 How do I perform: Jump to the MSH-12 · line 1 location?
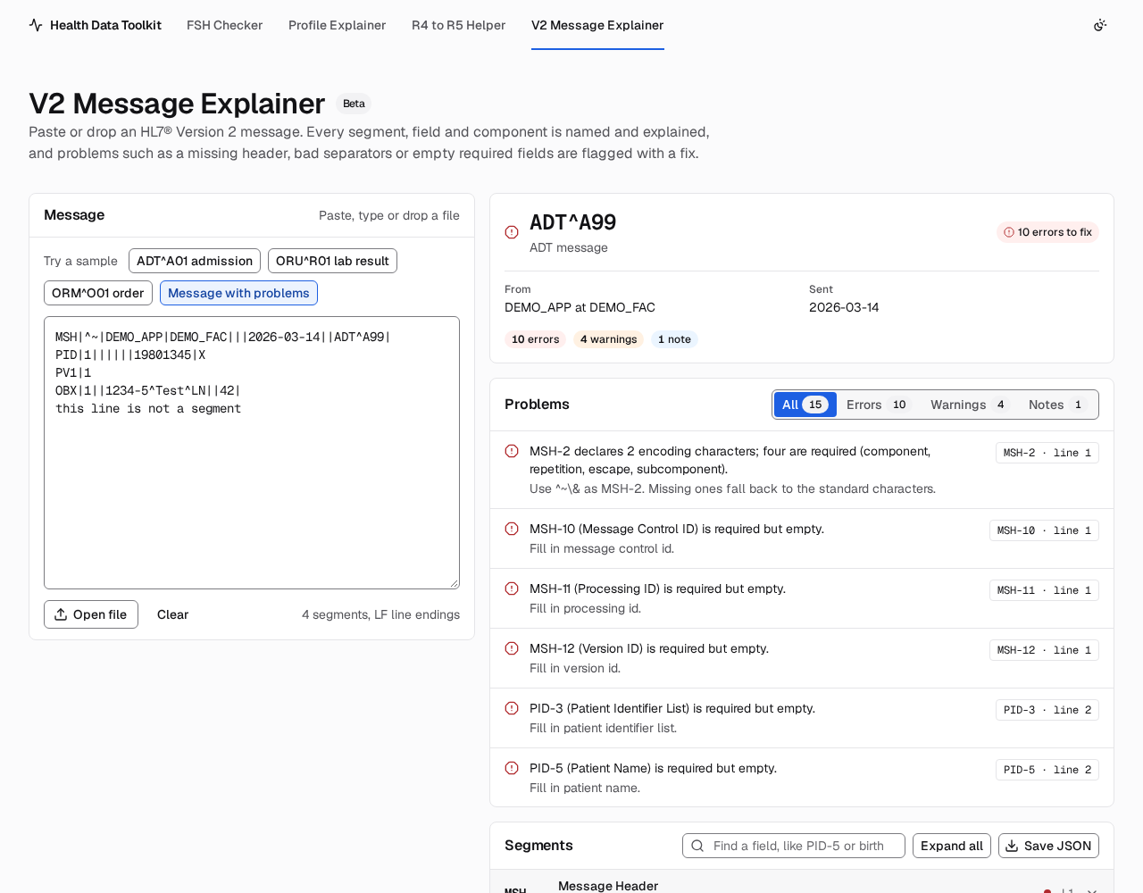pyautogui.click(x=1044, y=650)
